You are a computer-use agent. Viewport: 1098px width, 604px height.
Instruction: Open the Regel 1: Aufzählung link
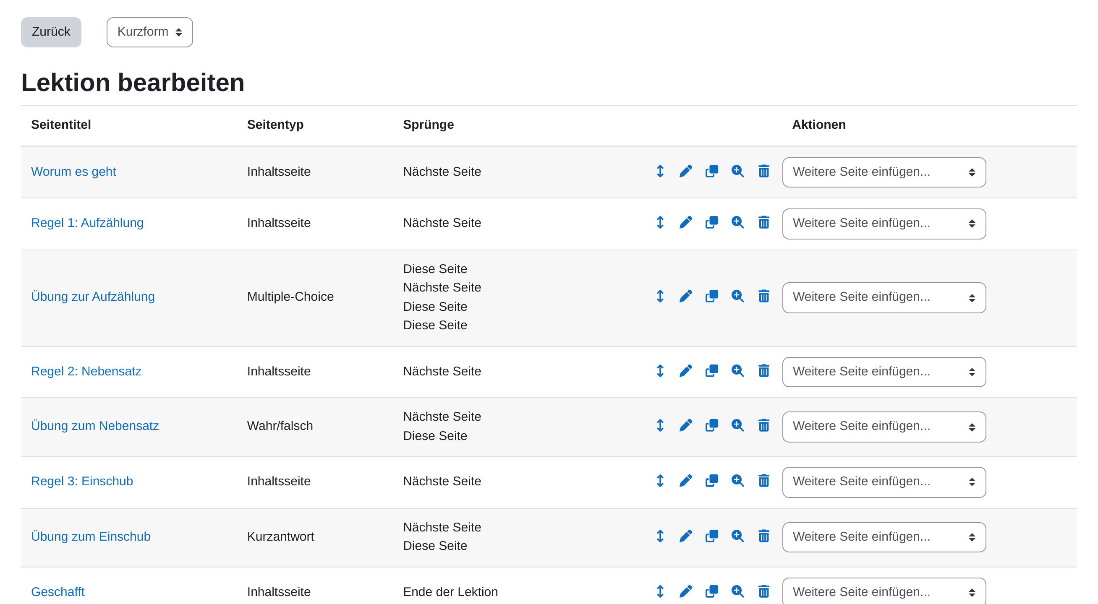click(x=87, y=223)
